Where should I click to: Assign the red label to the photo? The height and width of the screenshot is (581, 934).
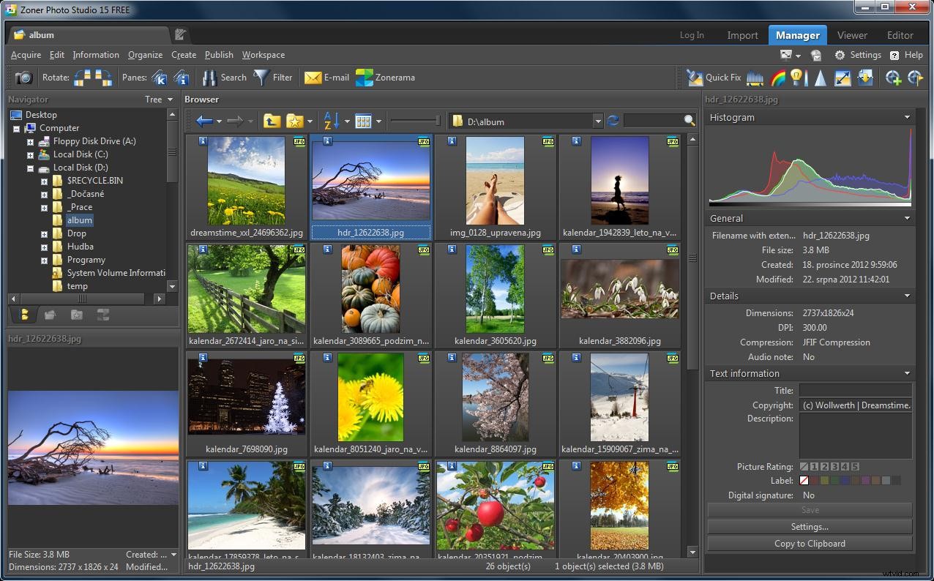814,480
